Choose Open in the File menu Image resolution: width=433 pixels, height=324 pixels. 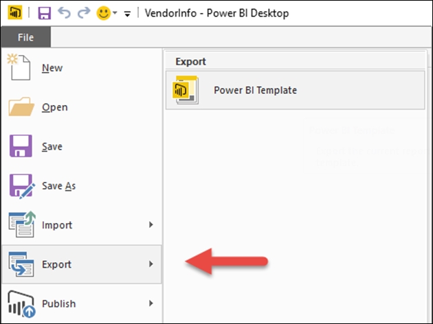coord(55,107)
